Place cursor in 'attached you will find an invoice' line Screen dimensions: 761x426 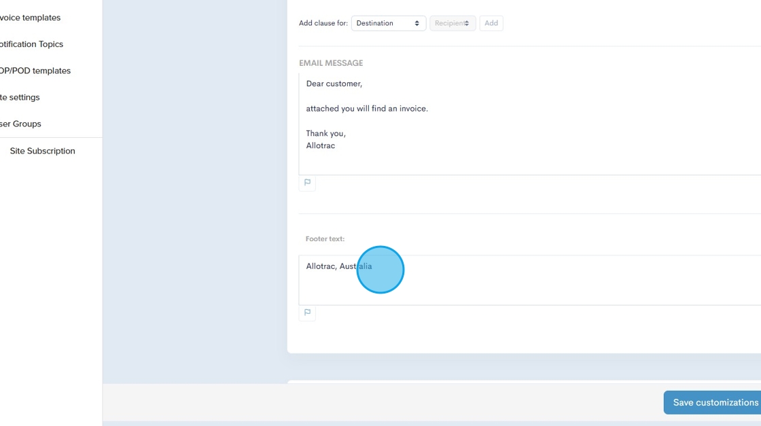[367, 109]
